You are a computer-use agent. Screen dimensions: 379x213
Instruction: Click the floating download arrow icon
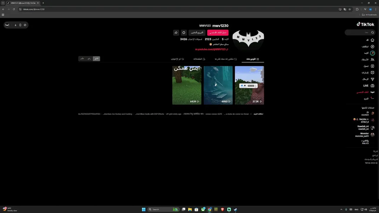click(15, 25)
